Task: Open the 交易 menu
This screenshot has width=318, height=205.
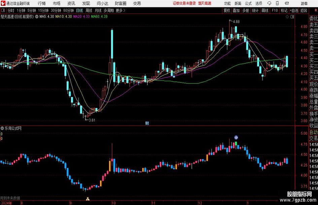Action: coord(137,3)
